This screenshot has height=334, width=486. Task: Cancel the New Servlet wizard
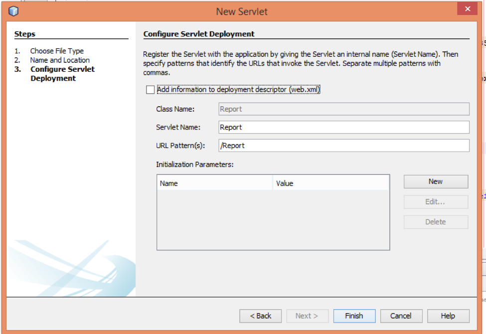pyautogui.click(x=401, y=316)
